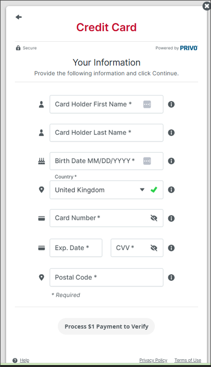Screen dimensions: 211x367
Task: Toggle CVV visibility eye icon
Action: [154, 248]
